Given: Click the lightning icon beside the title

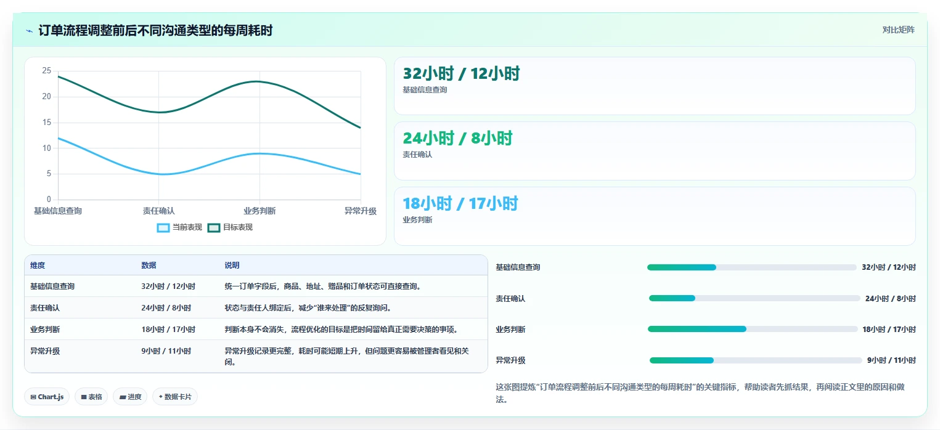Looking at the screenshot, I should (30, 31).
